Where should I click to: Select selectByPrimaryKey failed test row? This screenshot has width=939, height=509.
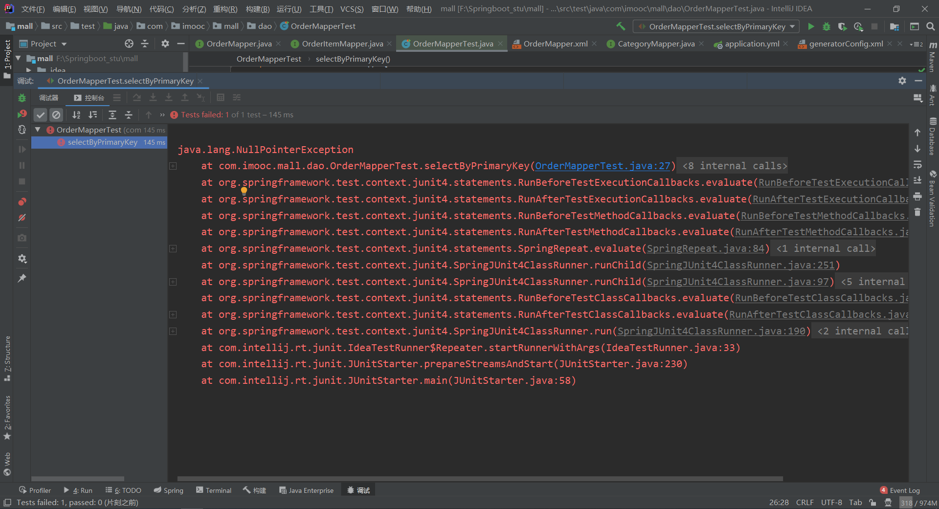(x=99, y=142)
